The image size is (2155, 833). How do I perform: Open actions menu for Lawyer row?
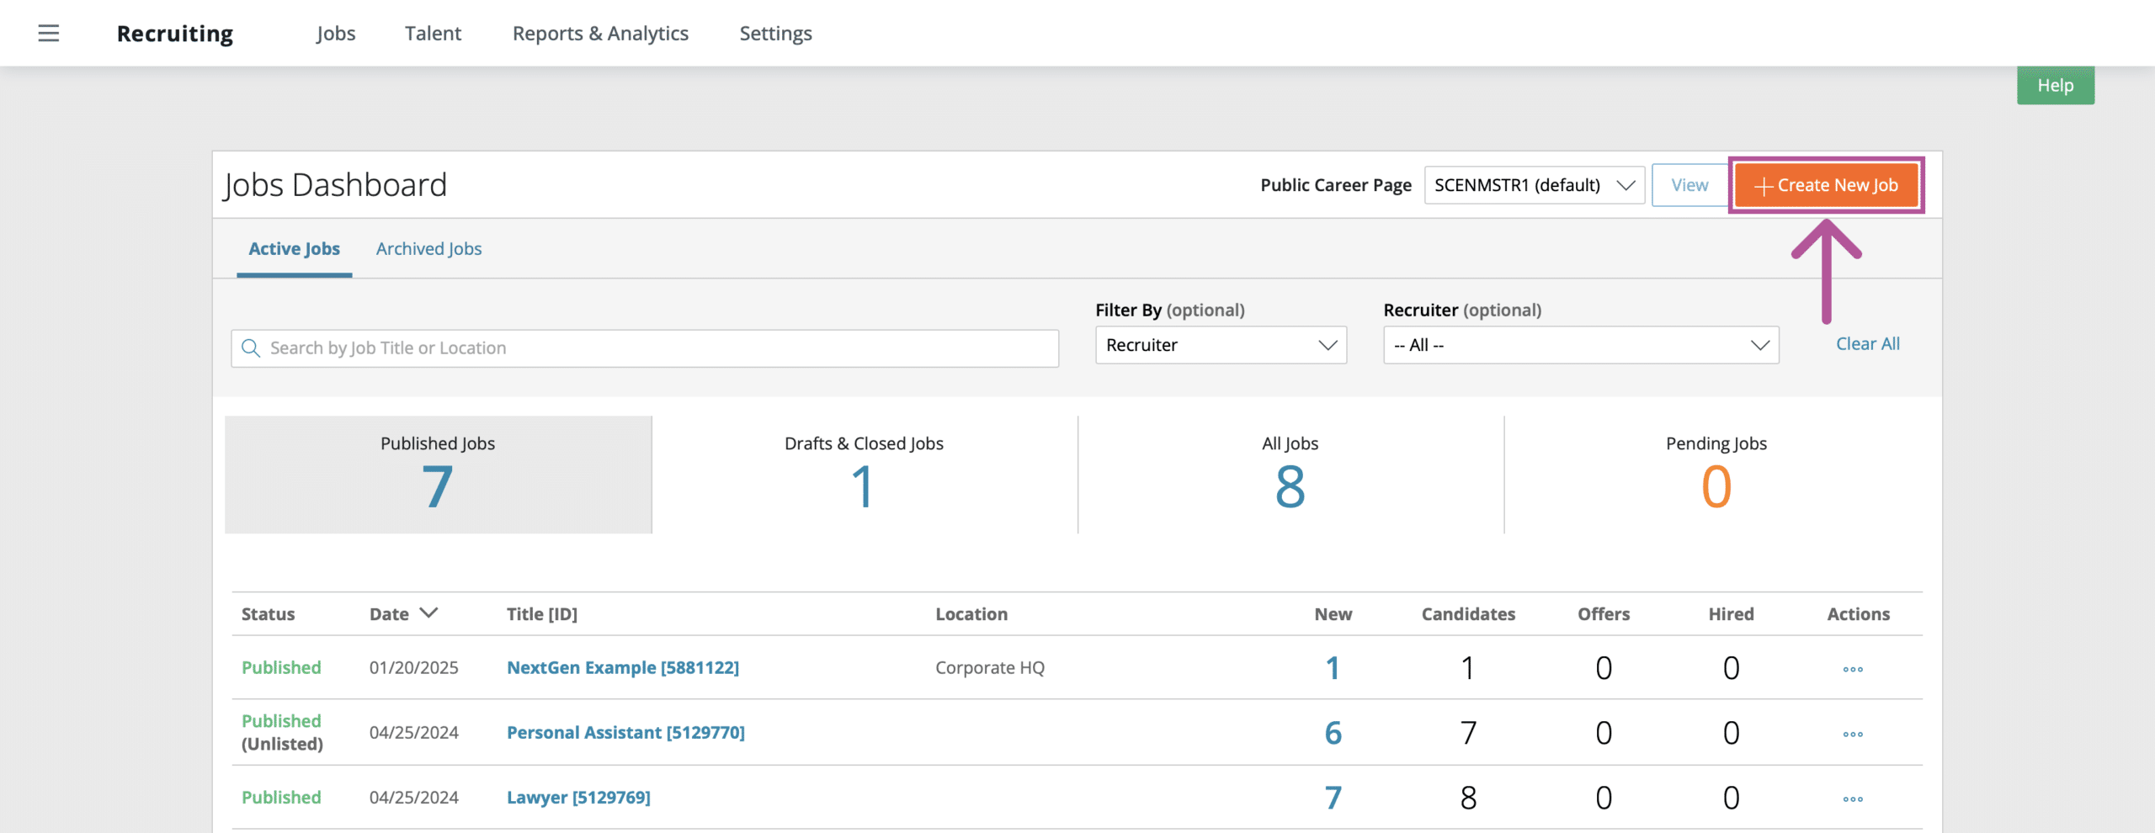click(1853, 799)
